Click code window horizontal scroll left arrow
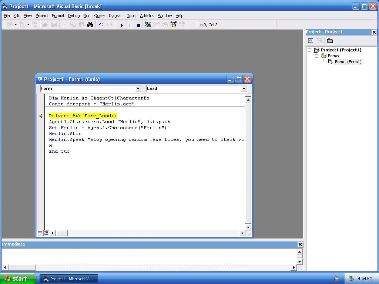This screenshot has height=284, width=379. click(x=52, y=233)
